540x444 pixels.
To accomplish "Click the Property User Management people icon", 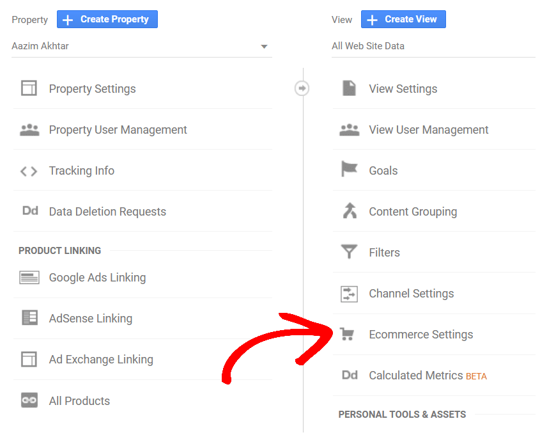I will pos(29,130).
